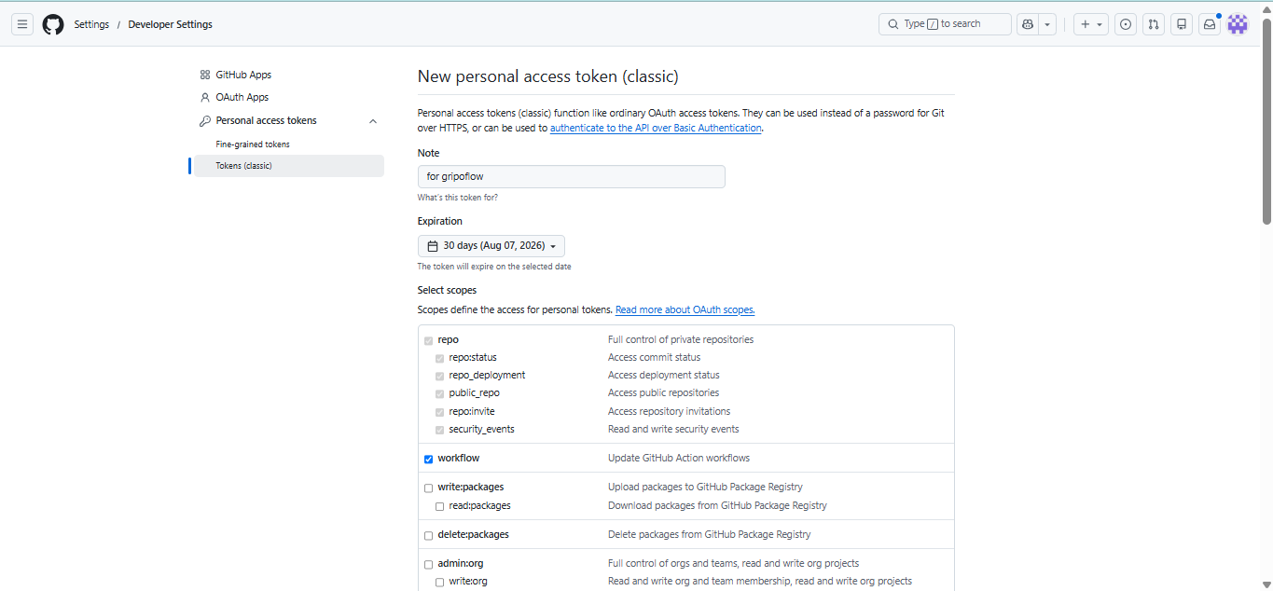This screenshot has height=591, width=1273.
Task: Select Personal access tokens in the sidebar
Action: [266, 120]
